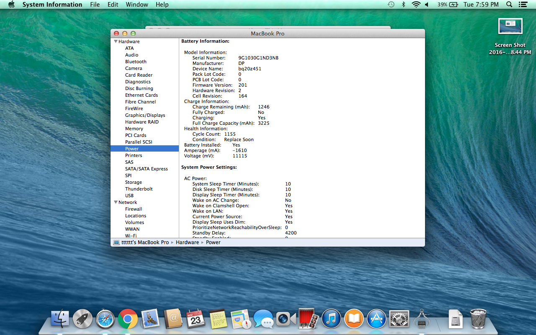Viewport: 536px width, 335px height.
Task: Open Notification Center list icon
Action: pyautogui.click(x=523, y=5)
